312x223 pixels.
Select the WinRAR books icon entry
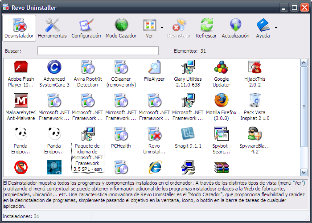(x=221, y=167)
